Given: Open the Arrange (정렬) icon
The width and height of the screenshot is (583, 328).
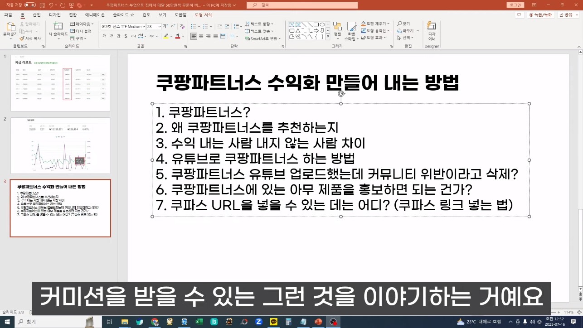Looking at the screenshot, I should tap(337, 26).
